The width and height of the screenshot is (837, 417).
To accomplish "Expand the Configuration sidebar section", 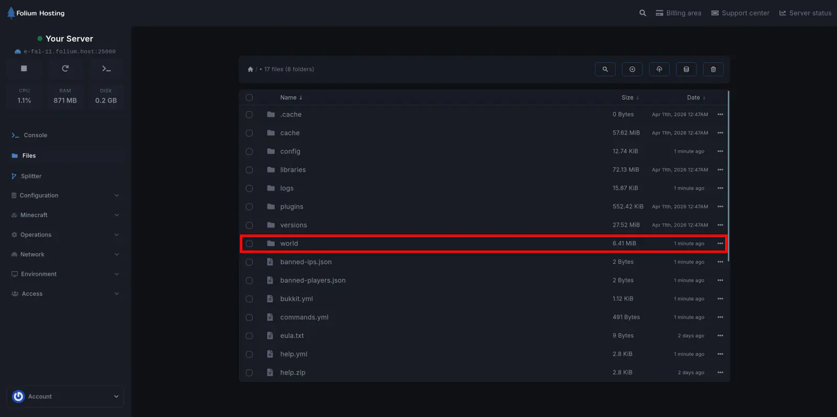I will tap(65, 196).
